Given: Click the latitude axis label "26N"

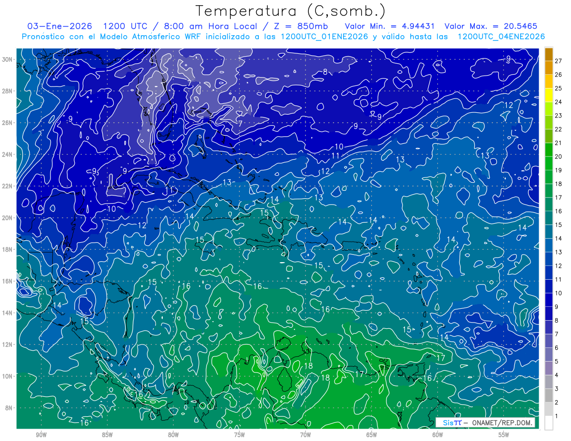Looking at the screenshot, I should (x=8, y=123).
